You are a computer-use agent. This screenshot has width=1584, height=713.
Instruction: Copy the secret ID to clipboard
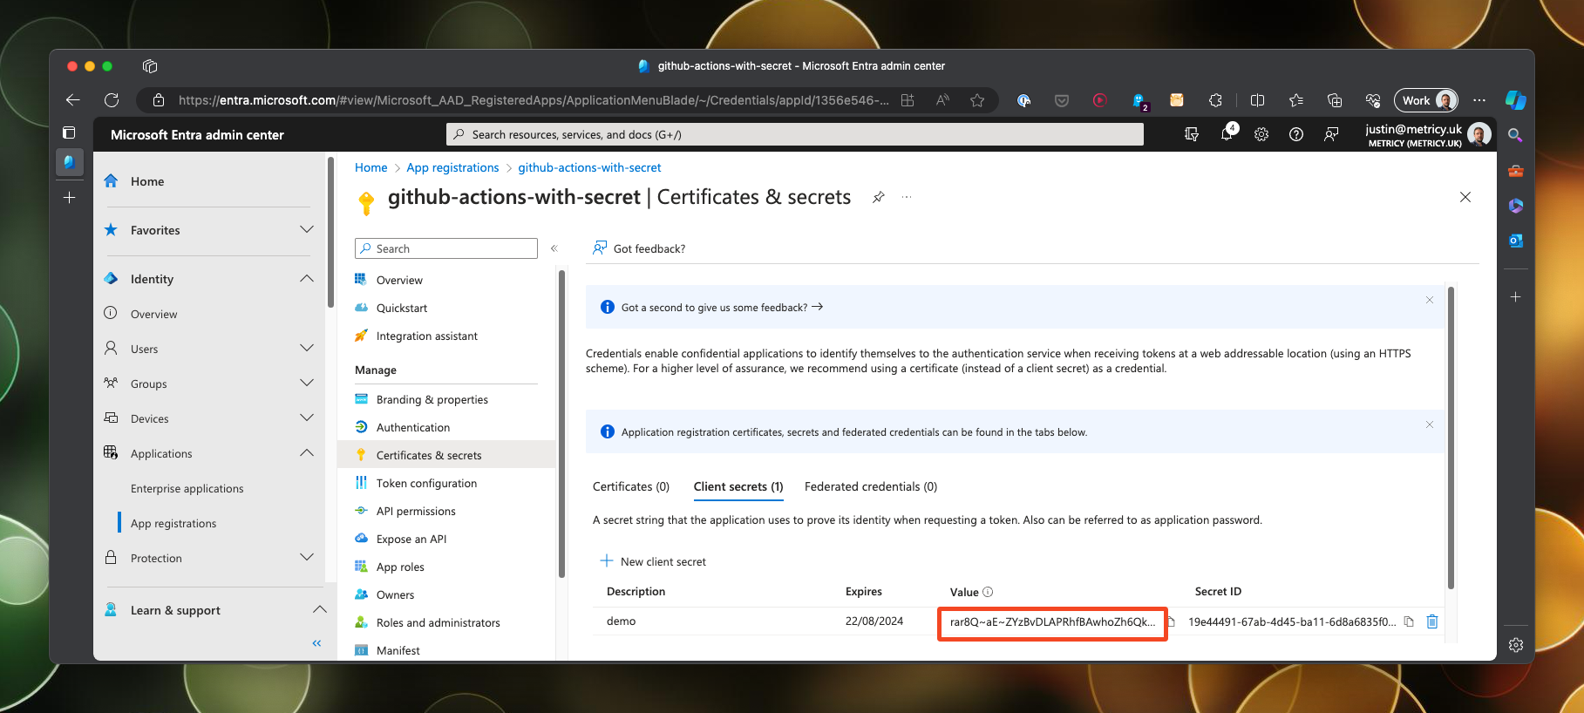point(1409,621)
